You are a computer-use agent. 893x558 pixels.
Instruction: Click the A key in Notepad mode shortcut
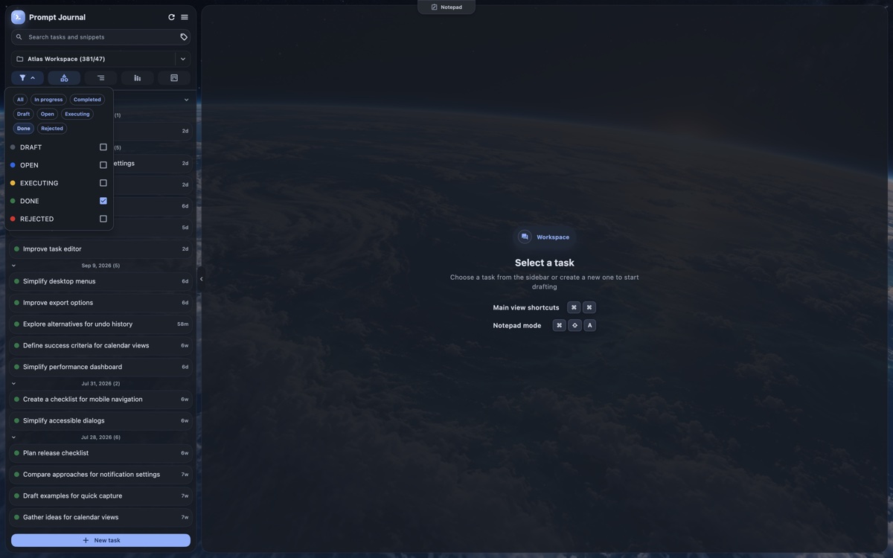pos(589,325)
